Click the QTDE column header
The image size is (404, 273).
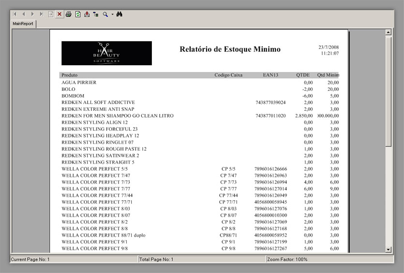pyautogui.click(x=303, y=75)
